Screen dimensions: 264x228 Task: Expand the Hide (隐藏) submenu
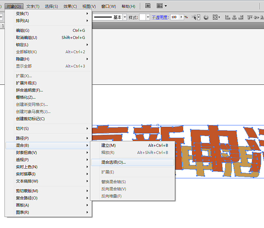tap(49, 59)
